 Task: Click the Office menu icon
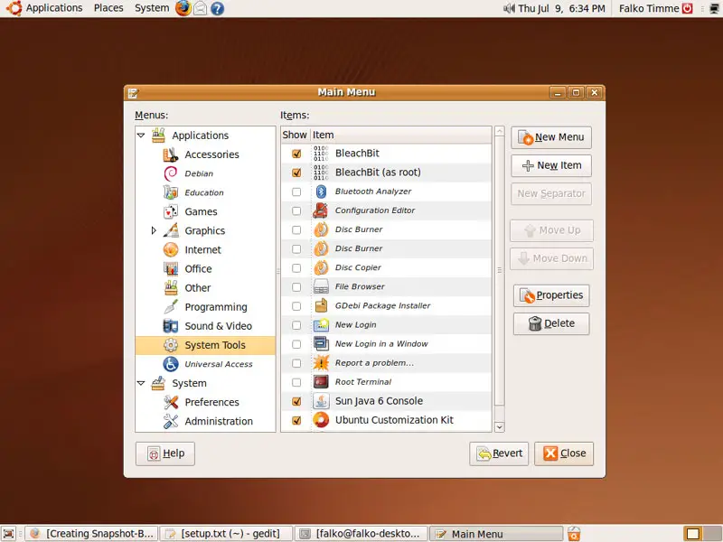tap(171, 268)
